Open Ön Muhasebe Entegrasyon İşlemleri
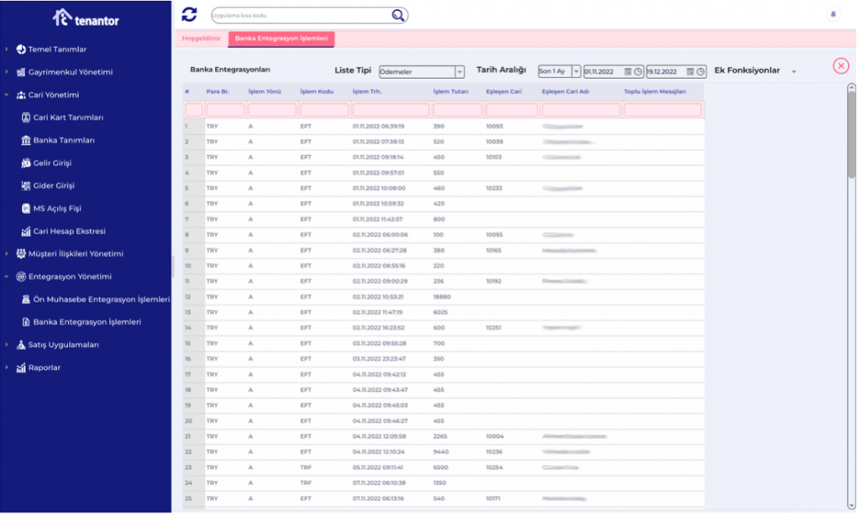Image resolution: width=860 pixels, height=515 pixels. (101, 299)
